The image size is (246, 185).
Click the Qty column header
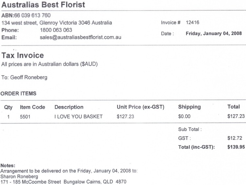click(8, 107)
